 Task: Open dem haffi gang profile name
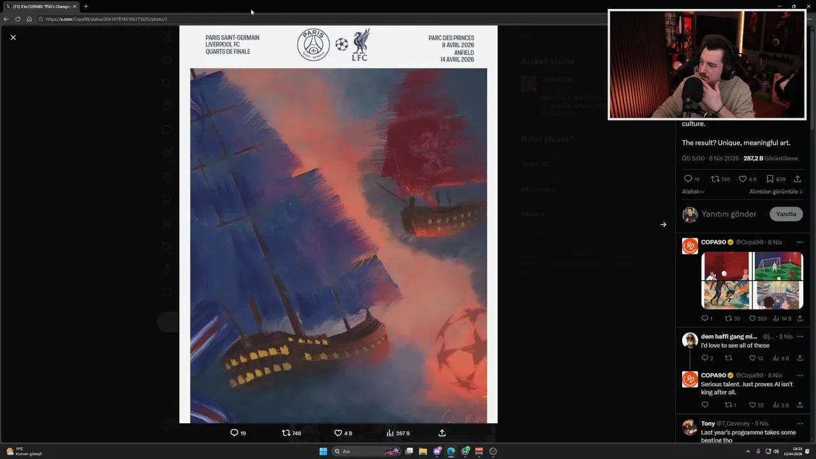tap(729, 337)
